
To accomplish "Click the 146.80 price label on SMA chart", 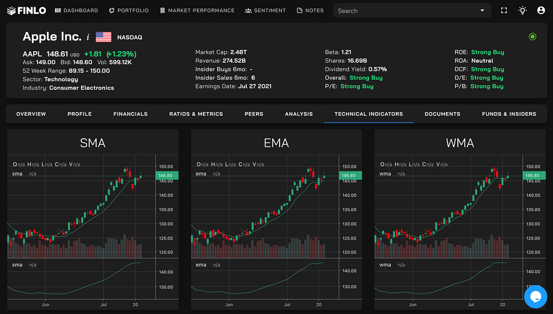I will [x=167, y=175].
